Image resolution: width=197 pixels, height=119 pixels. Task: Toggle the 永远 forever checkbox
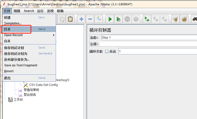pyautogui.click(x=107, y=51)
